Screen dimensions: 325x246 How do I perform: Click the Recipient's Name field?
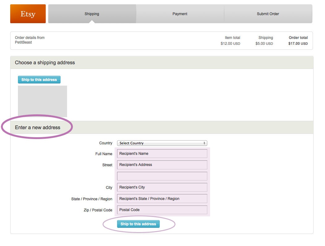click(x=162, y=154)
